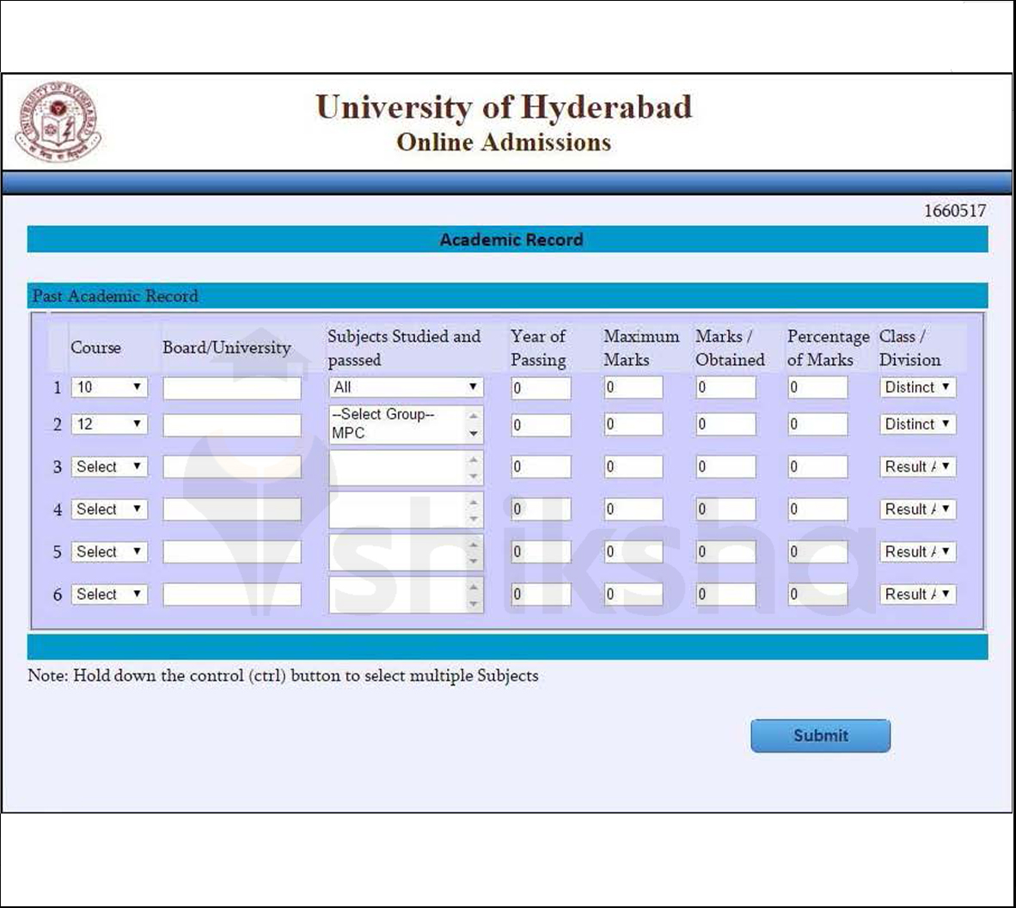This screenshot has width=1016, height=908.
Task: Click the Year of Passing field in row 2
Action: coord(542,424)
